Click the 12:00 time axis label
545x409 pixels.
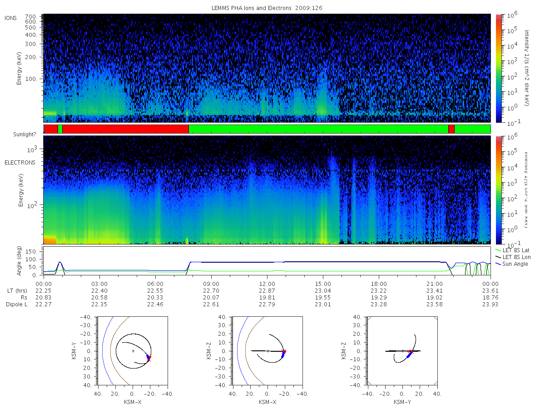tap(267, 283)
